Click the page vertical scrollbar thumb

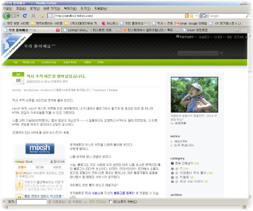250,54
